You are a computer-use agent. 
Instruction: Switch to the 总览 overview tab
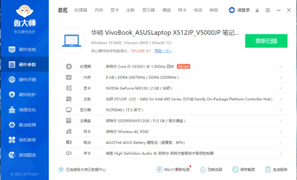pyautogui.click(x=63, y=10)
